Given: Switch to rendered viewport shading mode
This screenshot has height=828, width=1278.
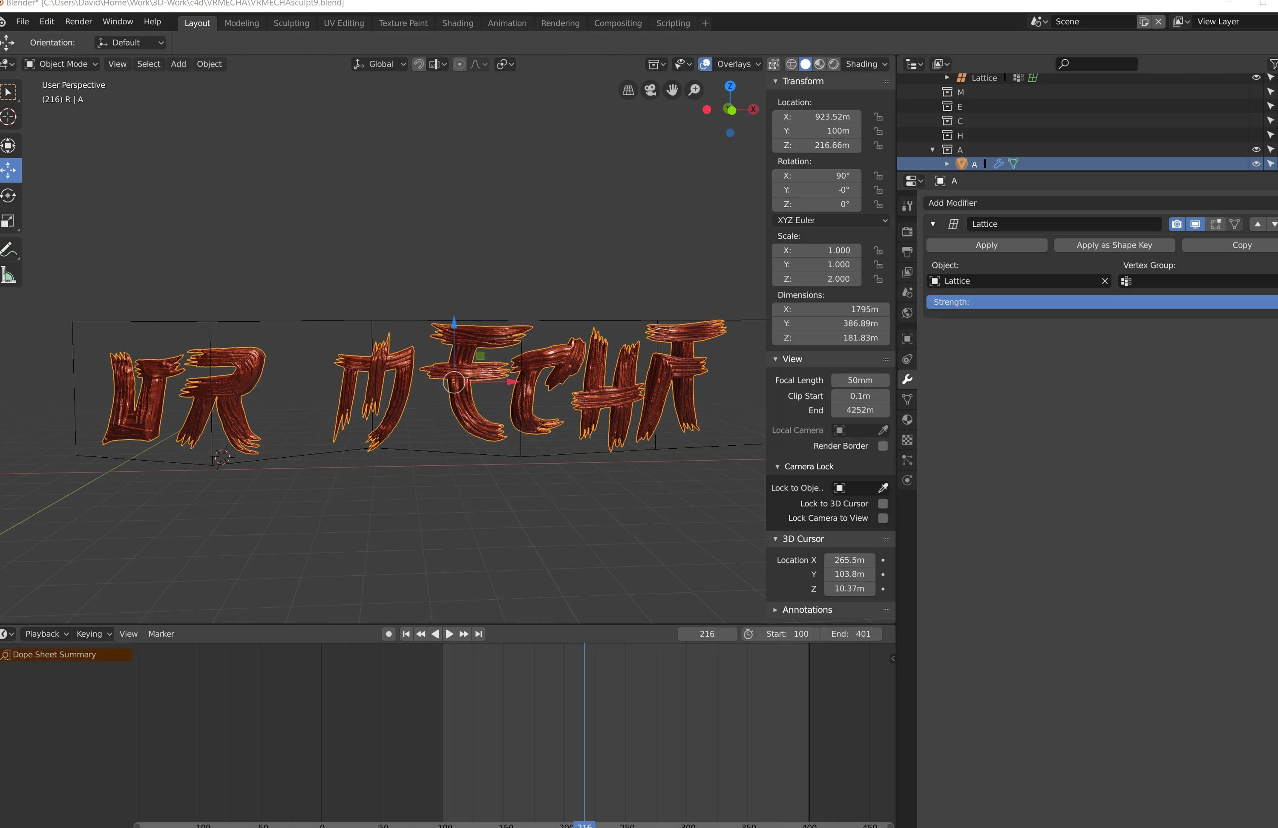Looking at the screenshot, I should pyautogui.click(x=833, y=64).
